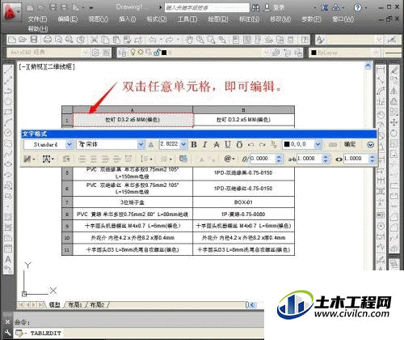The height and width of the screenshot is (340, 404).
Task: Click the Pan hand icon
Action: [x=189, y=40]
